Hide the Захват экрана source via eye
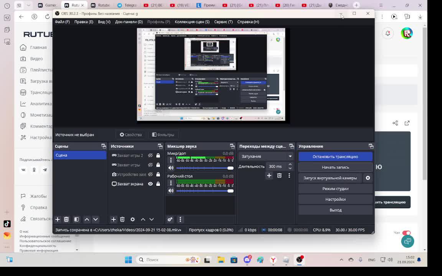This screenshot has width=442, height=276. coord(150,184)
